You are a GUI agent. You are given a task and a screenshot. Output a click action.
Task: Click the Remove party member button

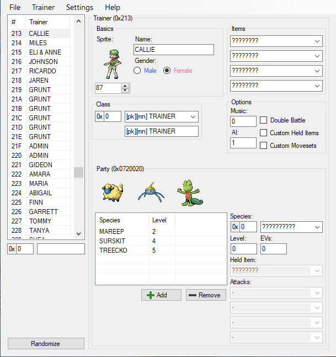[x=206, y=295]
